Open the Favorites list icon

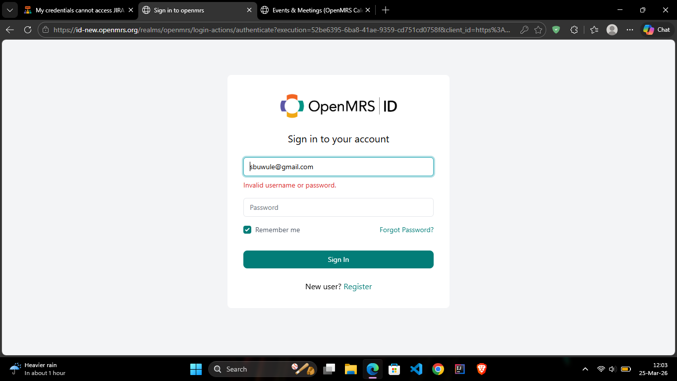[x=594, y=30]
